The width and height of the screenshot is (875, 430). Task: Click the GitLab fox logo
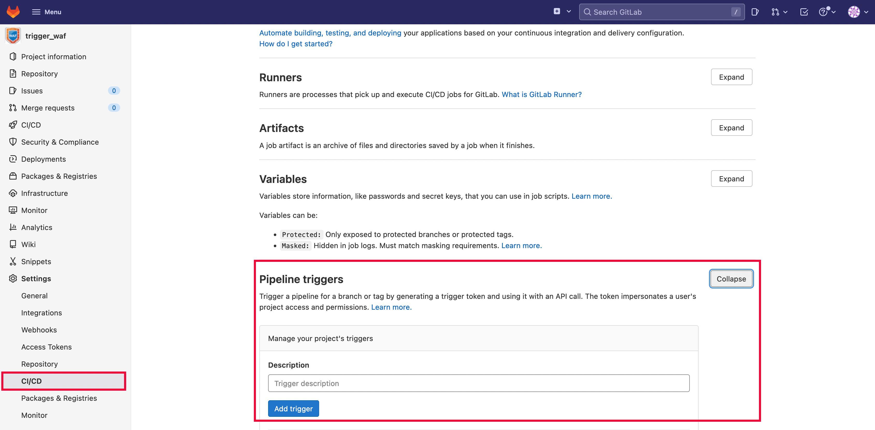click(x=13, y=12)
